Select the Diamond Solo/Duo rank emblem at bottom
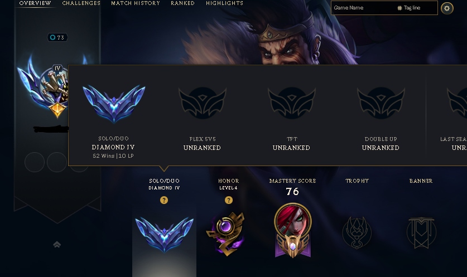The image size is (467, 277). coord(164,235)
